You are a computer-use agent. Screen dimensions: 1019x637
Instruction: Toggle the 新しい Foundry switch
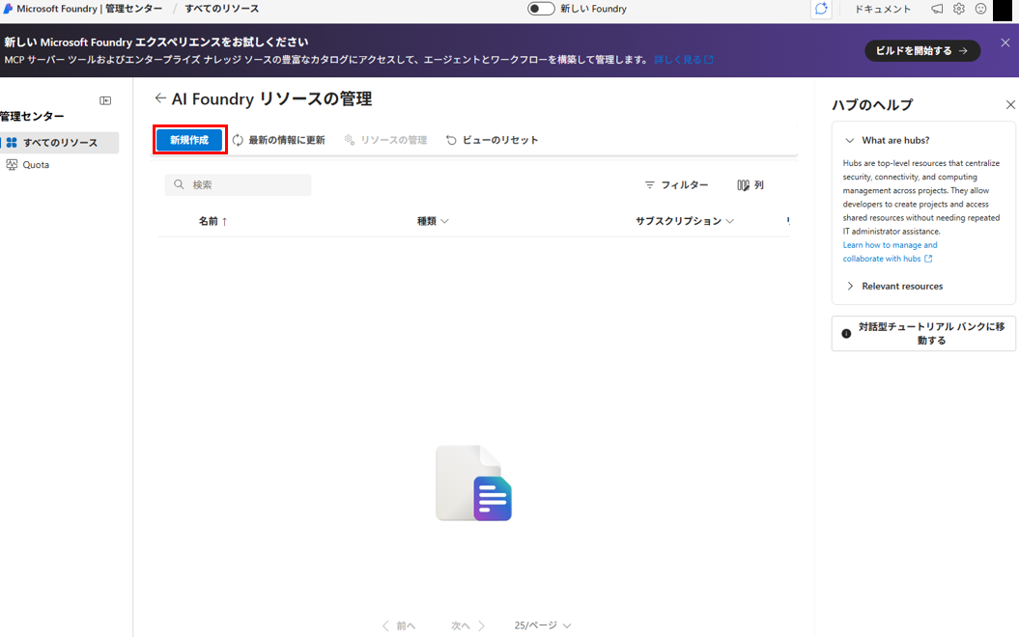[541, 9]
